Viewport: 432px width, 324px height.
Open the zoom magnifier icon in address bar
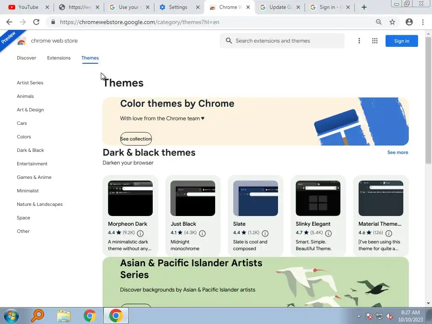379,22
